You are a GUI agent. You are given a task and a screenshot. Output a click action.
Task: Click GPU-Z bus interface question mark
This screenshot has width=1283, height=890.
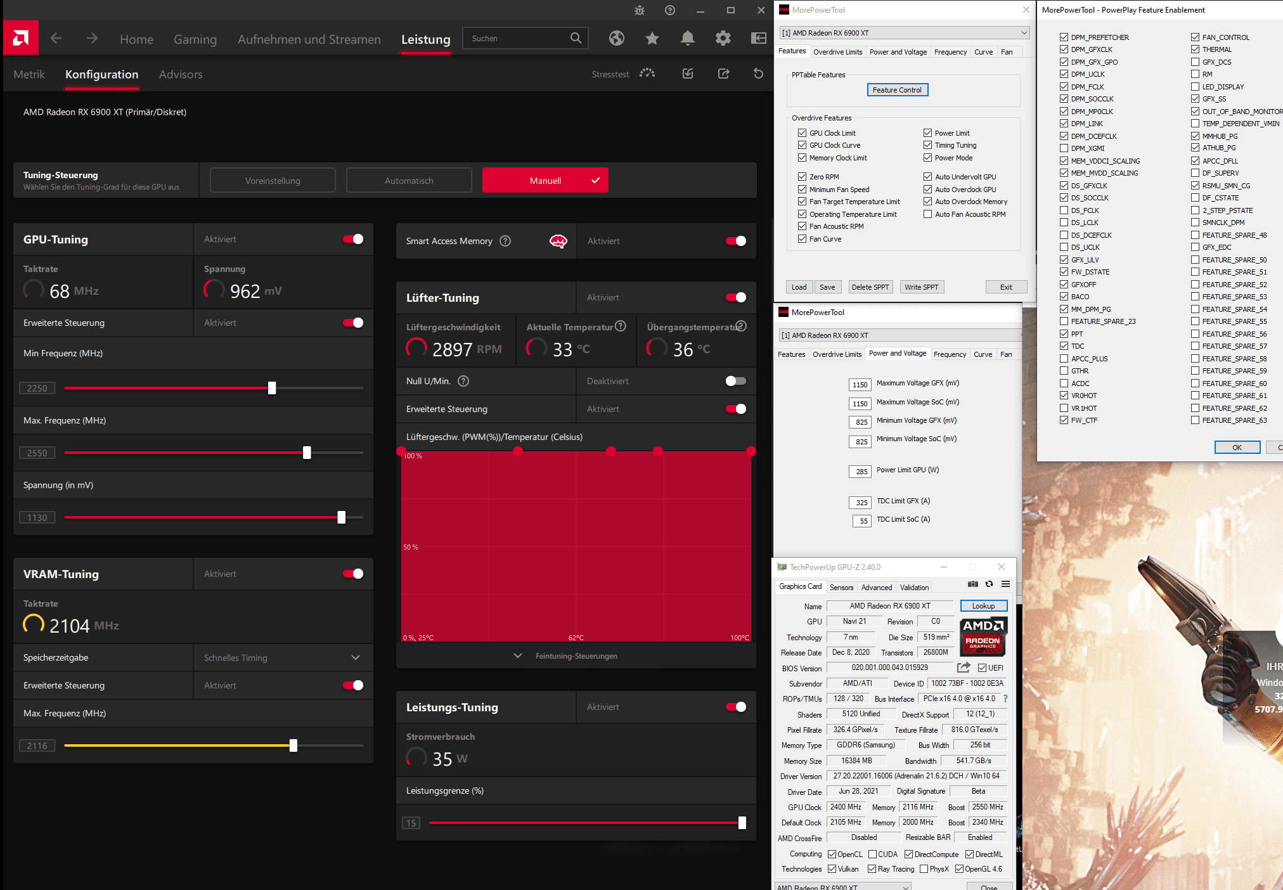[x=1005, y=699]
